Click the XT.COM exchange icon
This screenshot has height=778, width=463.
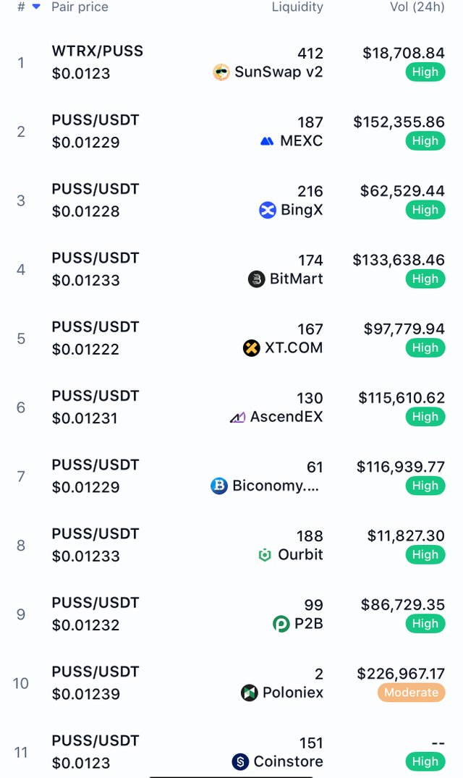coord(251,348)
